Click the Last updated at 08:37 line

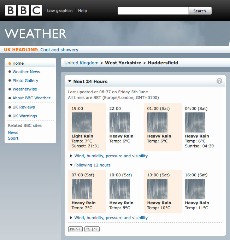[x=108, y=92]
